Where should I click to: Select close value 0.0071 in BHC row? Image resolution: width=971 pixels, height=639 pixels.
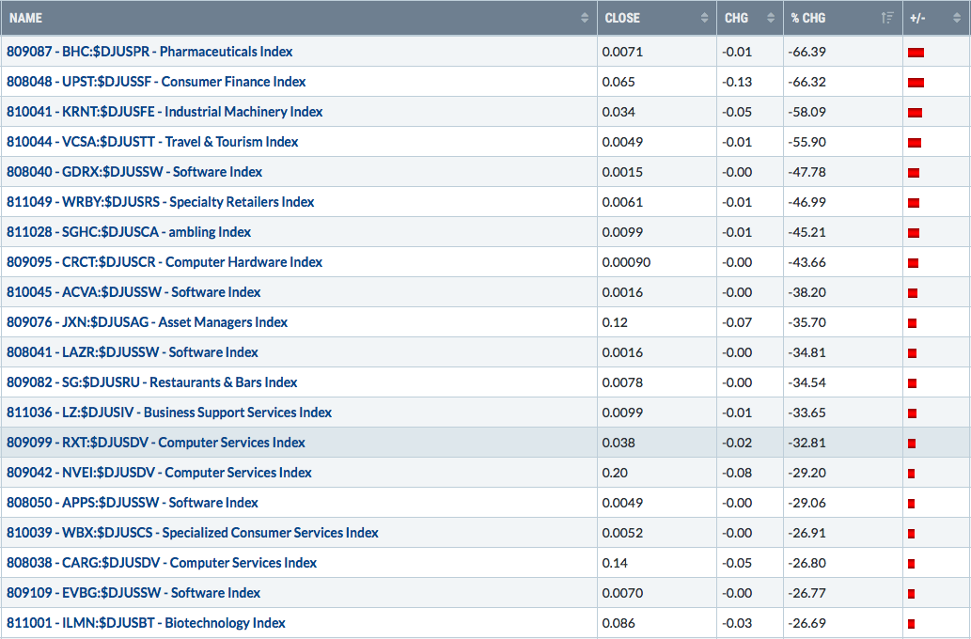pos(622,52)
